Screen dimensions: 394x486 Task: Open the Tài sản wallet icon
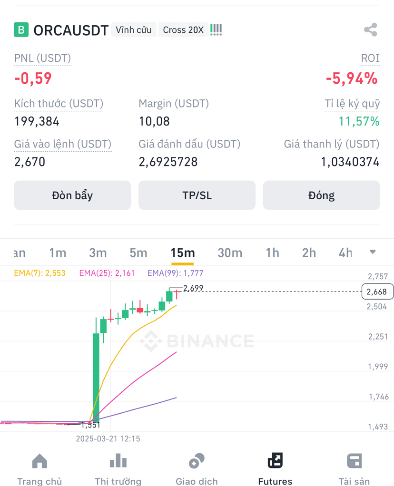point(354,461)
